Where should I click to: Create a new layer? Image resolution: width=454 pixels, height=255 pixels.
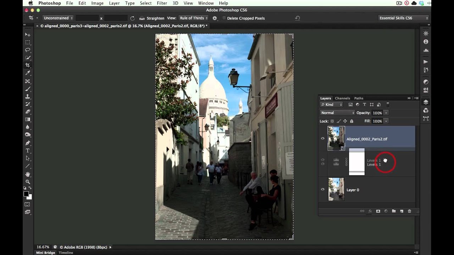point(402,211)
